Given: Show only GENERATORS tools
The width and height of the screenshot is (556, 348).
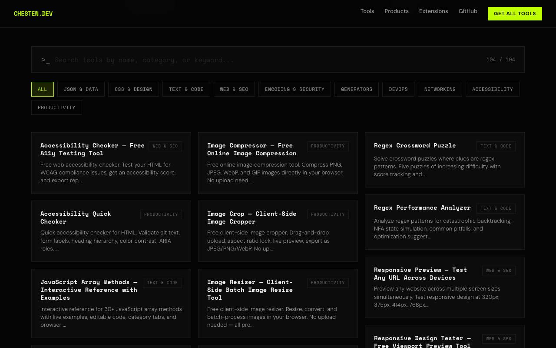Looking at the screenshot, I should [357, 89].
